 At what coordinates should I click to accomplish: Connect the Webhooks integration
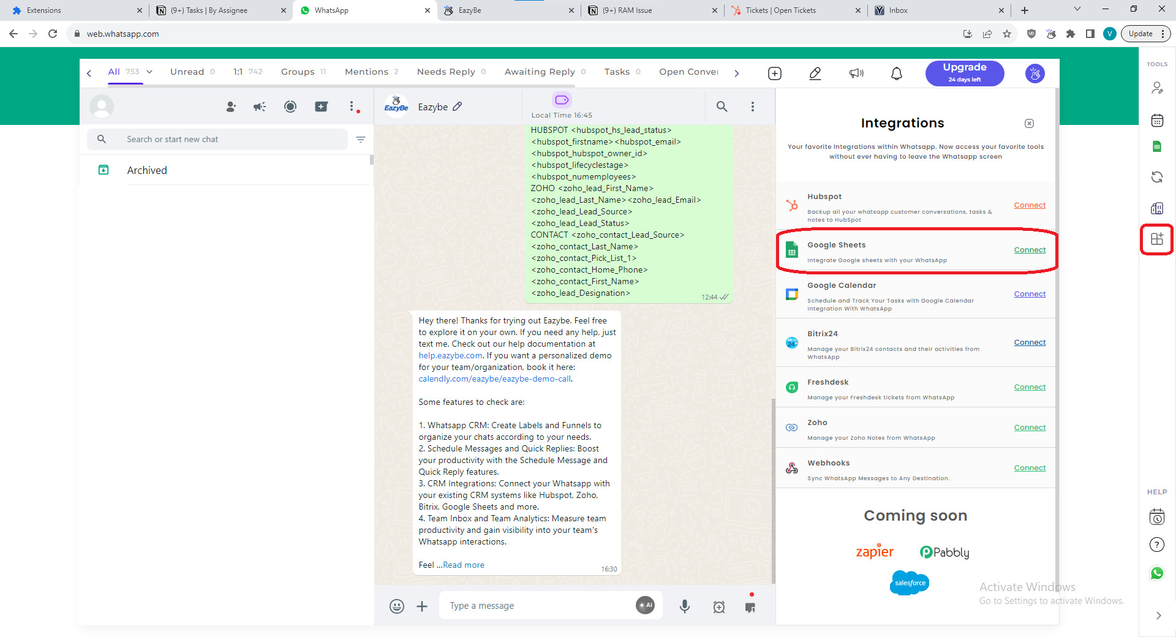tap(1029, 468)
